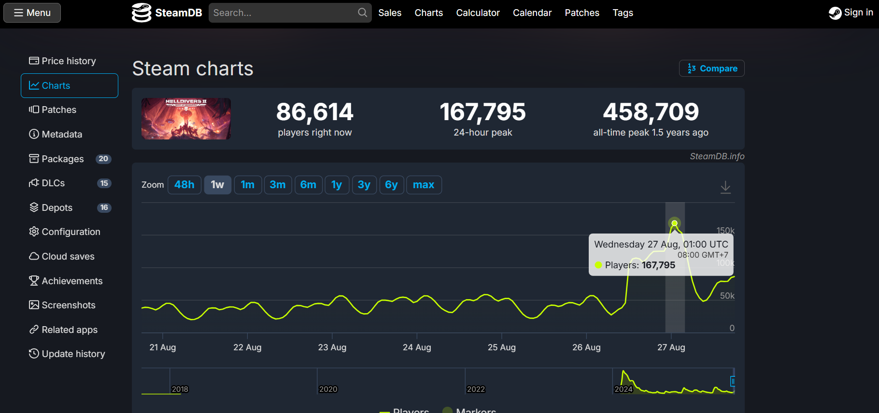Click the Cloud saves cloud icon

34,256
